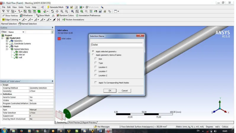Image resolution: width=236 pixels, height=133 pixels.
Task: Click the Generate Mesh toolbar button
Action: (x=55, y=7)
